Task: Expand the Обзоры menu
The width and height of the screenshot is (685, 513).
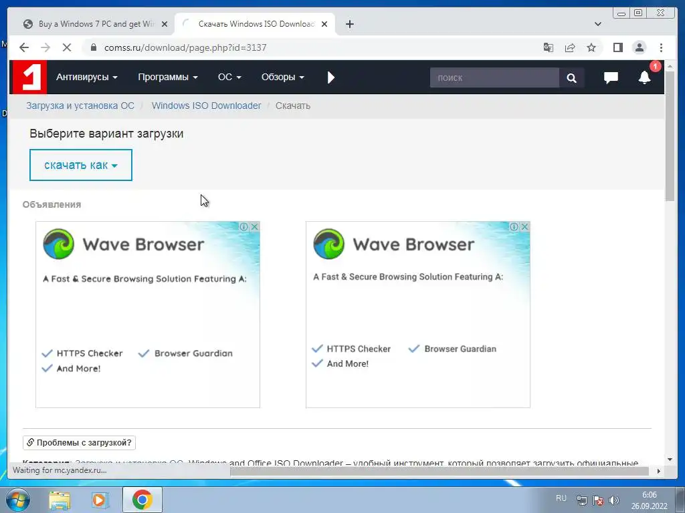Action: click(283, 77)
